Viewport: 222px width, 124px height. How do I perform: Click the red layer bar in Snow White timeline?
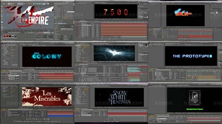[127, 114]
